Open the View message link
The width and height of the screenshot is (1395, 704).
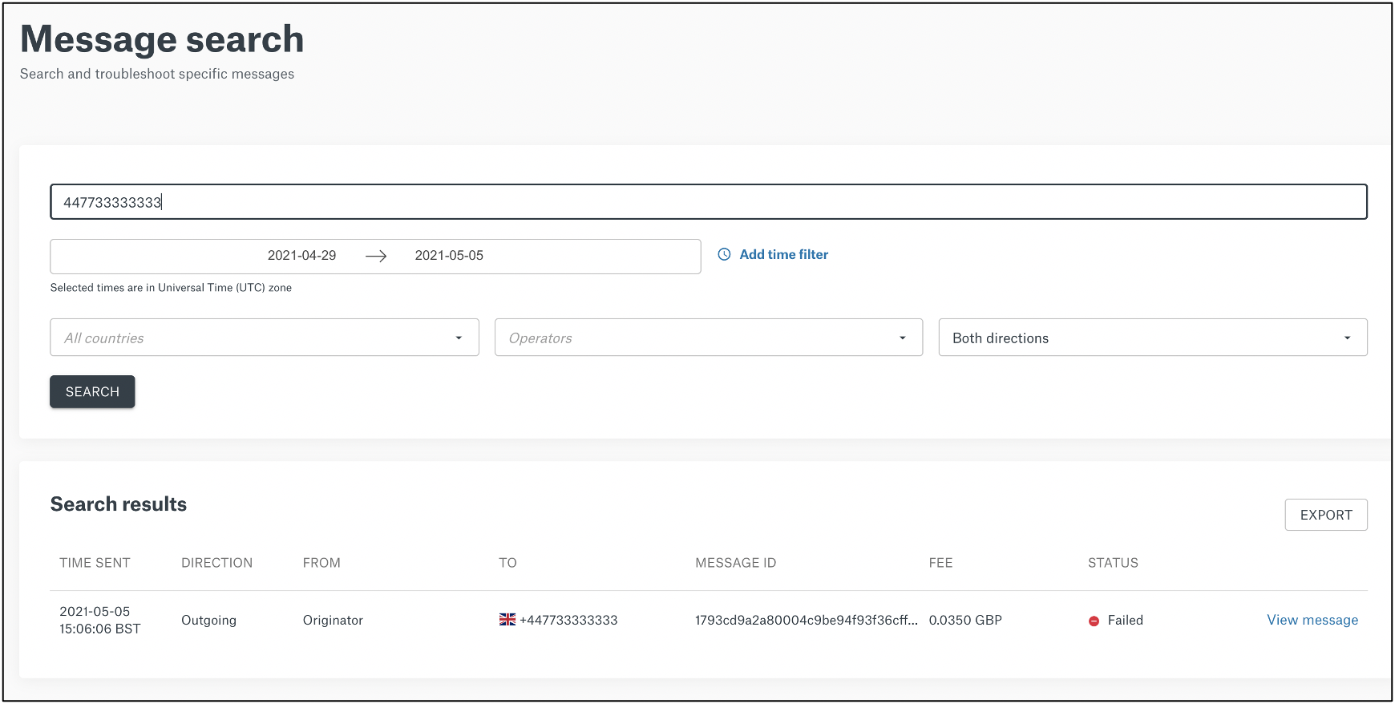[1312, 620]
